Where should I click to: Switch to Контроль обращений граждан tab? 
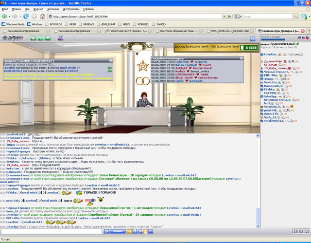[179, 31]
